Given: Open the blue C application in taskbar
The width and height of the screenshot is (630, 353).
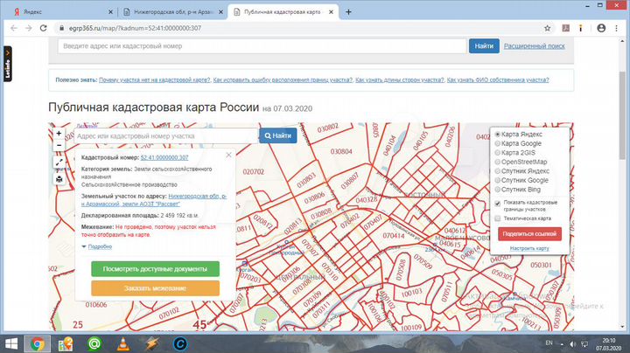Looking at the screenshot, I should pyautogui.click(x=180, y=343).
